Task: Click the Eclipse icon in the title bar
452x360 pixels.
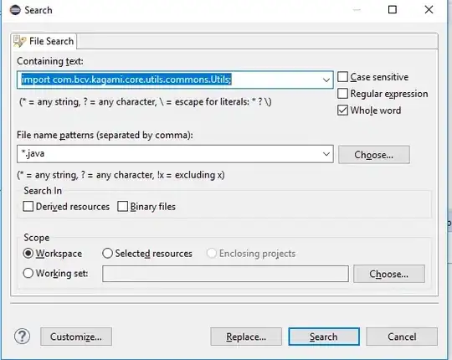Action: pyautogui.click(x=15, y=10)
